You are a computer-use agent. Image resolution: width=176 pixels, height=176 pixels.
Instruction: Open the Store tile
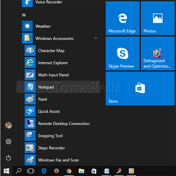coord(140,88)
